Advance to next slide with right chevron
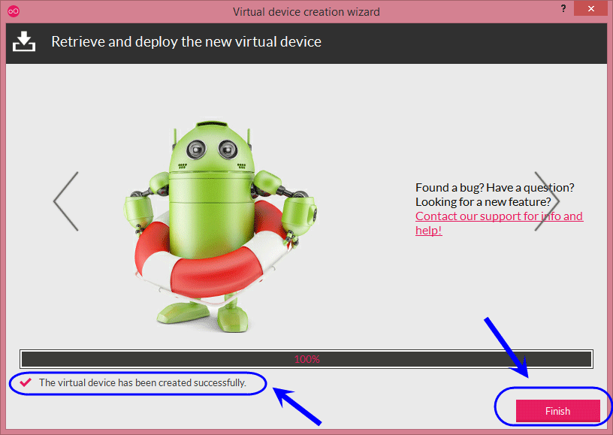Screen dimensions: 613x435 547,201
